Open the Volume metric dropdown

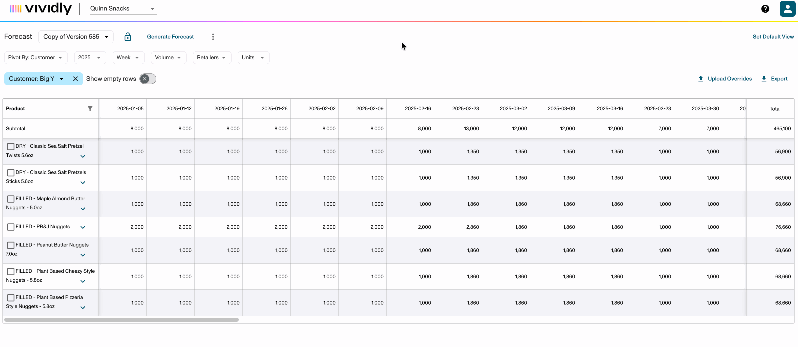[168, 58]
